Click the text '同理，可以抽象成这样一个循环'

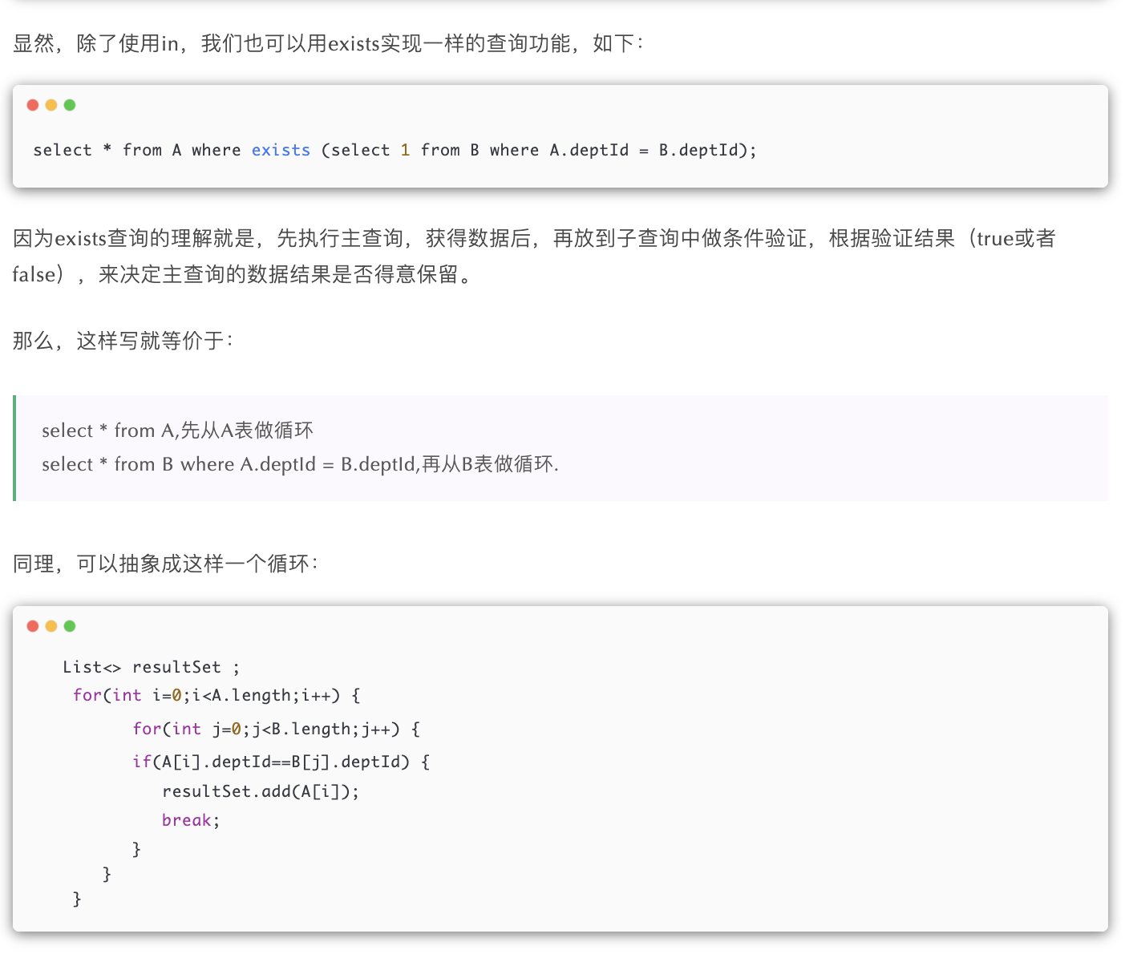165,564
